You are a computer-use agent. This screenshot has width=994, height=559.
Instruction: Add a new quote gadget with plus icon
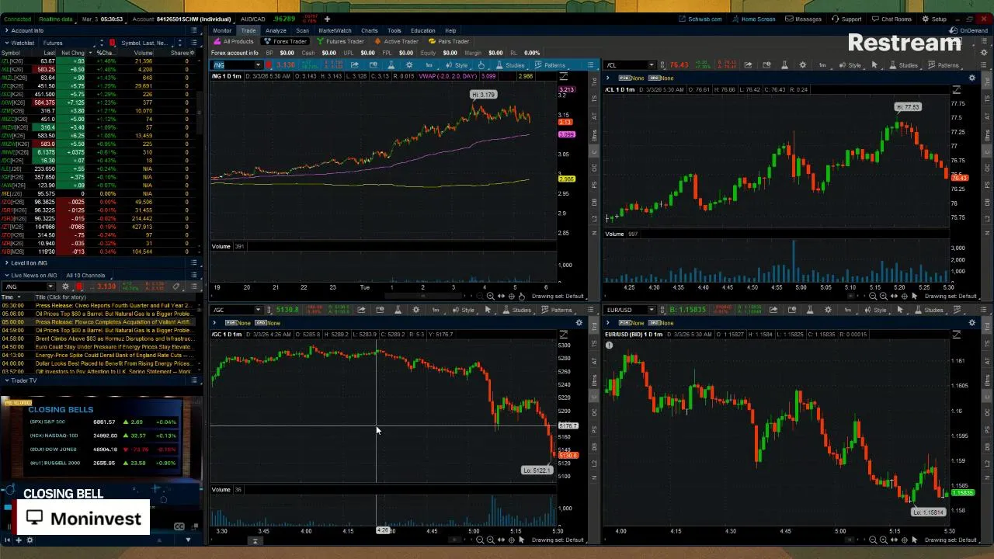click(x=327, y=19)
